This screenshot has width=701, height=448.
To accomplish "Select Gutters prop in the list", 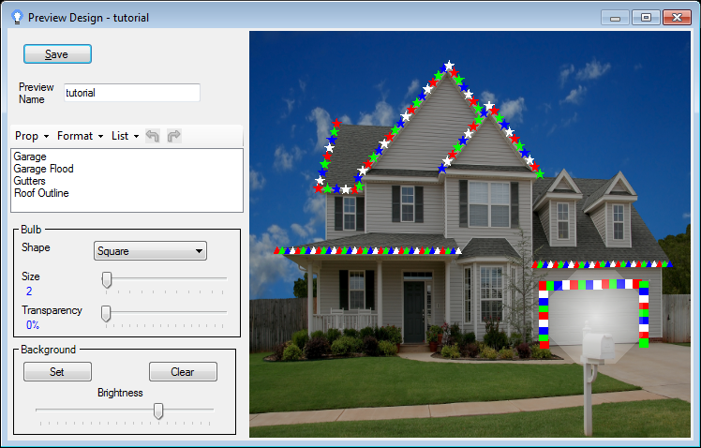I will (29, 181).
